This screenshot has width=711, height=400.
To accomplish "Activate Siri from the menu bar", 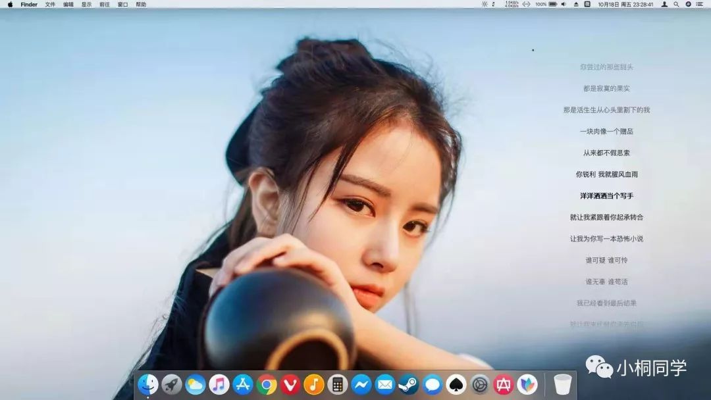I will tap(689, 4).
